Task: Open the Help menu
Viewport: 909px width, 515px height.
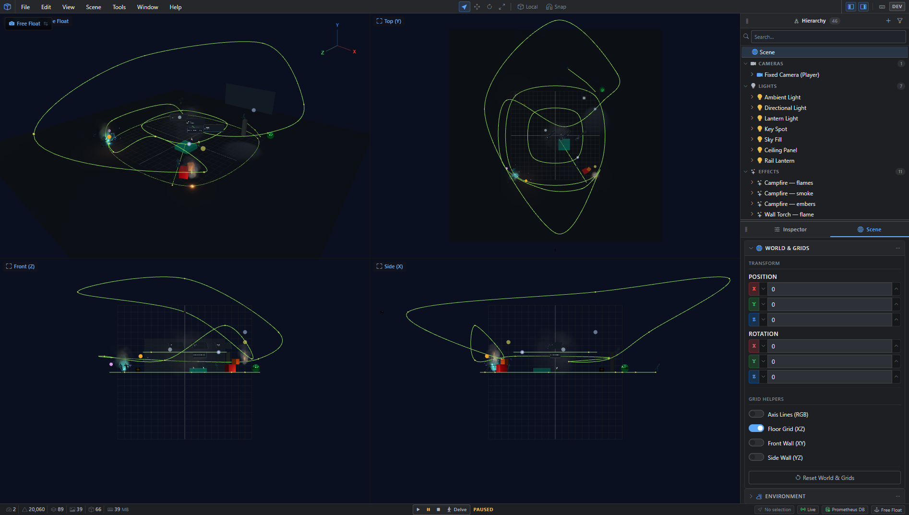Action: [176, 7]
